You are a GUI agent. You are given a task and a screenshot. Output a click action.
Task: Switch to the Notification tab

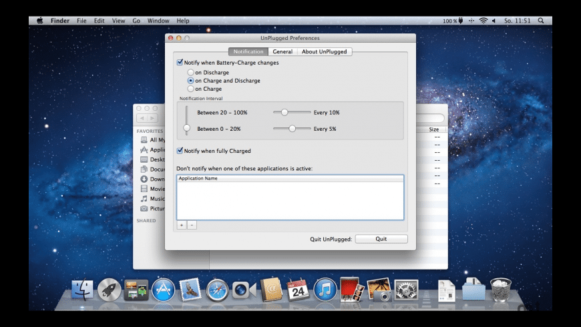point(248,51)
